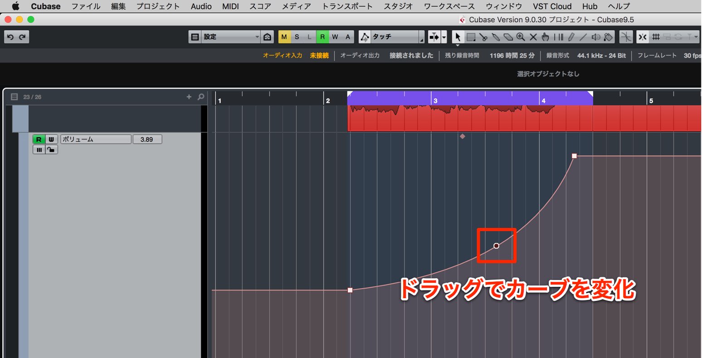
Task: Click the 23 / 26 track count
Action: click(32, 97)
